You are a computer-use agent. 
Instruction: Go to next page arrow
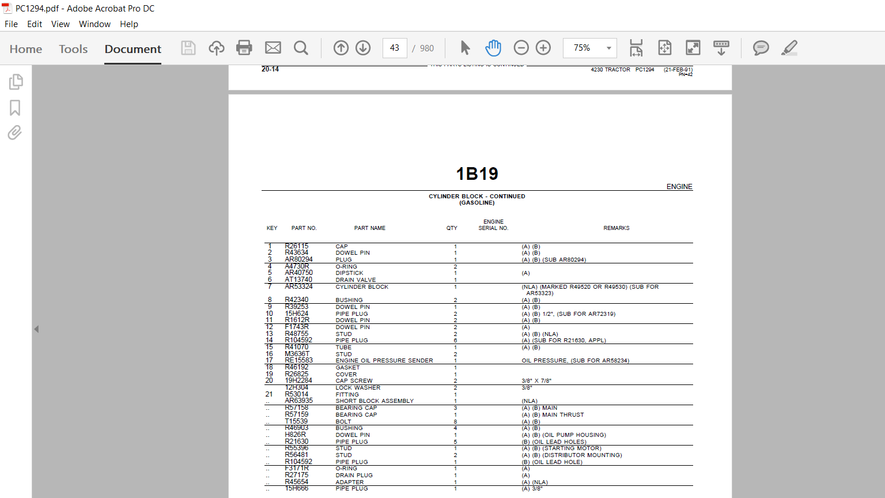click(x=363, y=48)
